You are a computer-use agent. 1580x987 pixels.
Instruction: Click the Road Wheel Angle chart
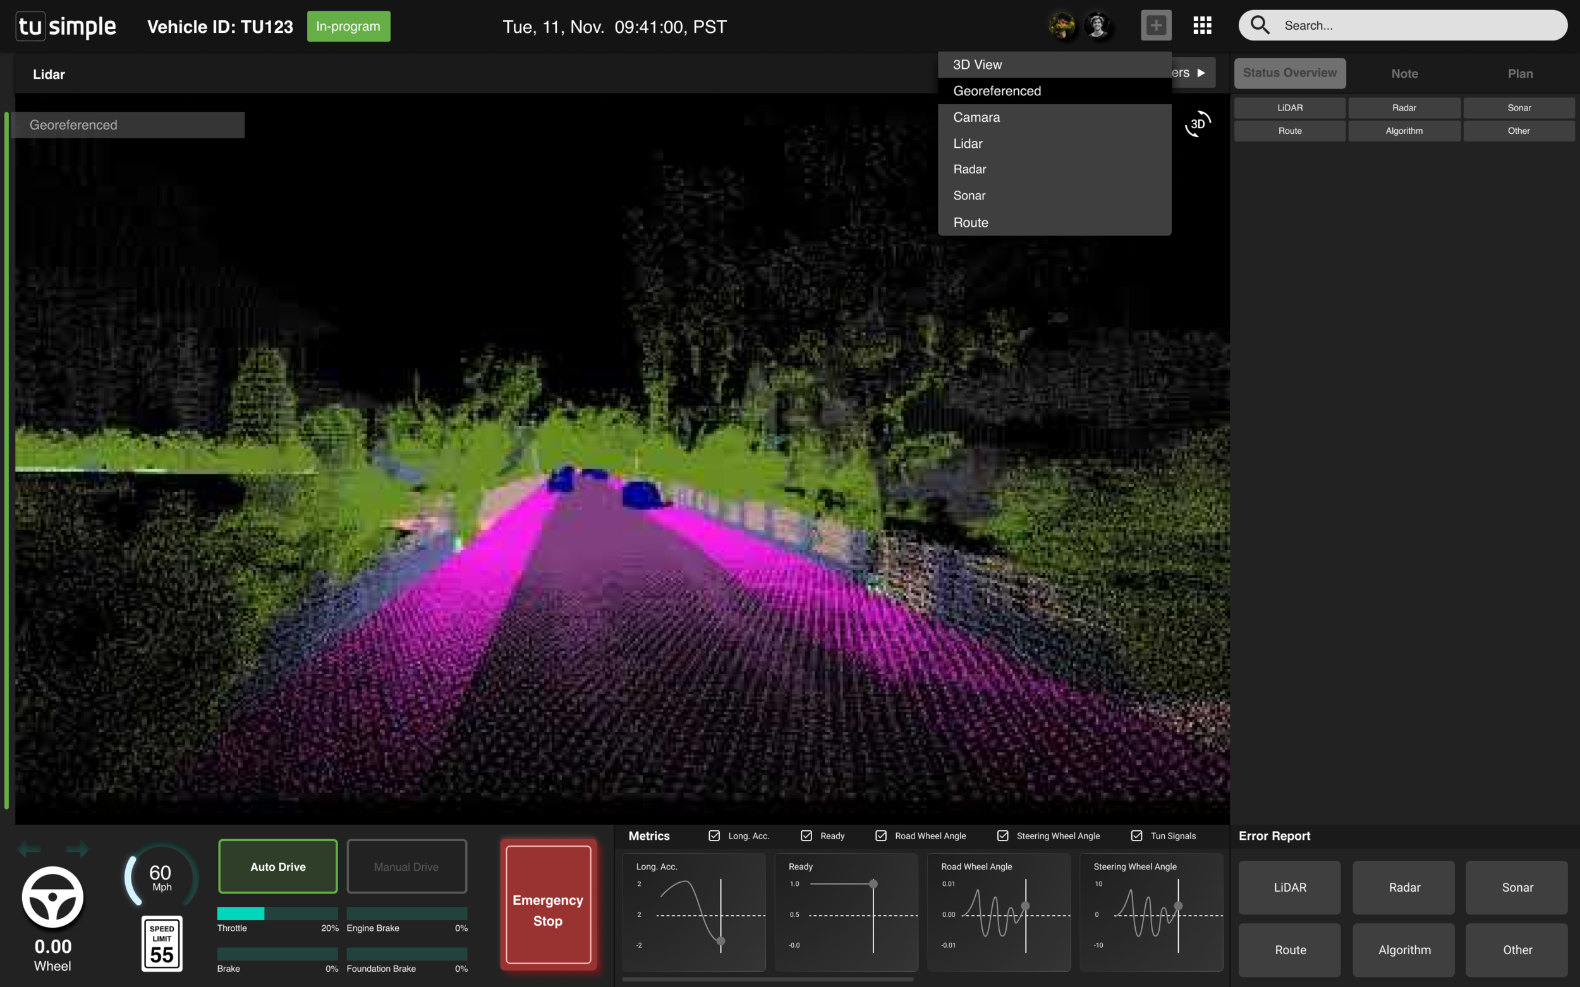pyautogui.click(x=999, y=912)
